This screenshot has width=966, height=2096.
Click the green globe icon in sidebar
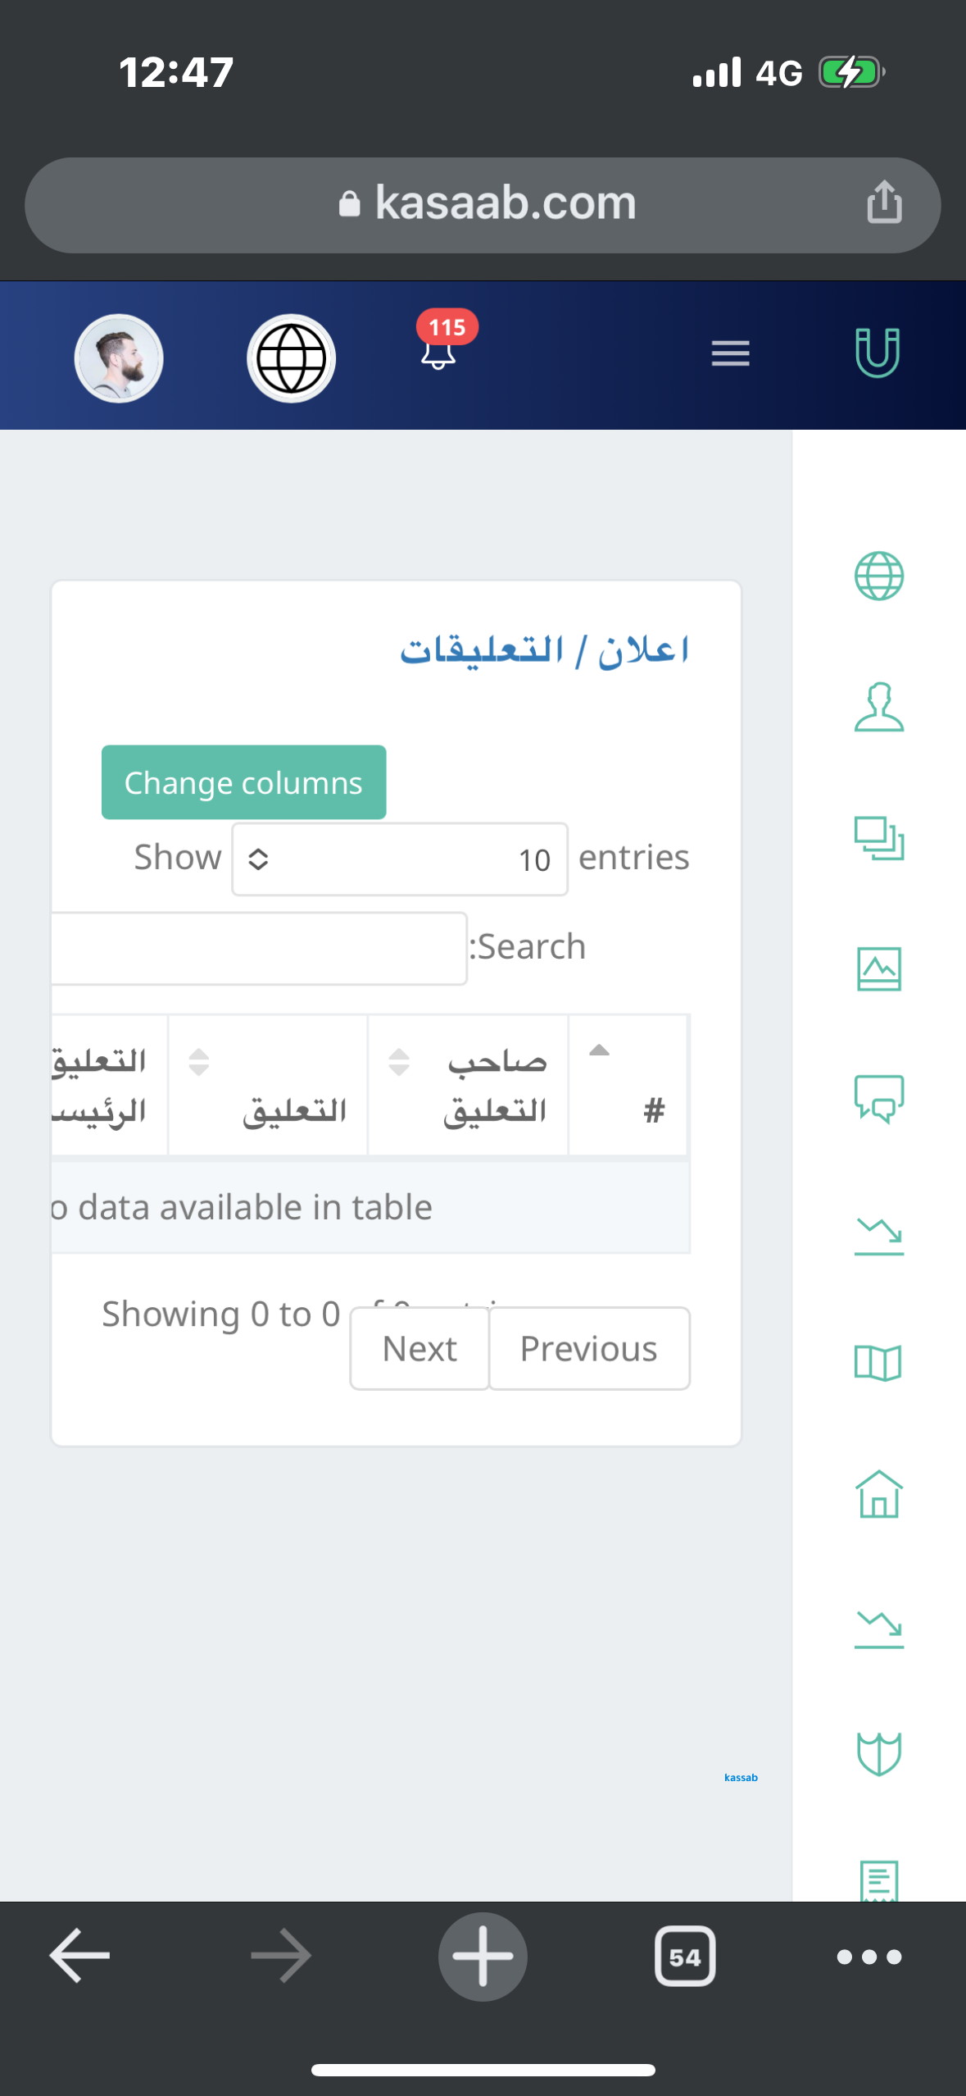tap(878, 576)
